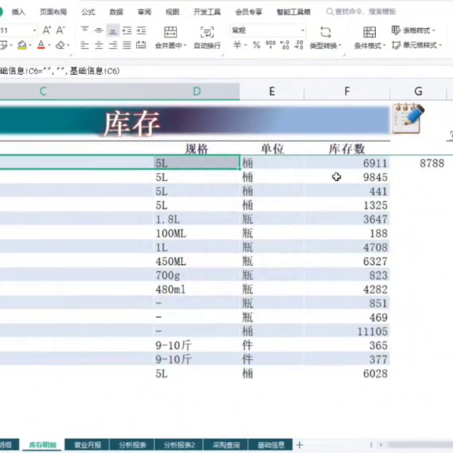Click the eraser clear formatting icon
This screenshot has height=453, width=453.
pyautogui.click(x=61, y=45)
